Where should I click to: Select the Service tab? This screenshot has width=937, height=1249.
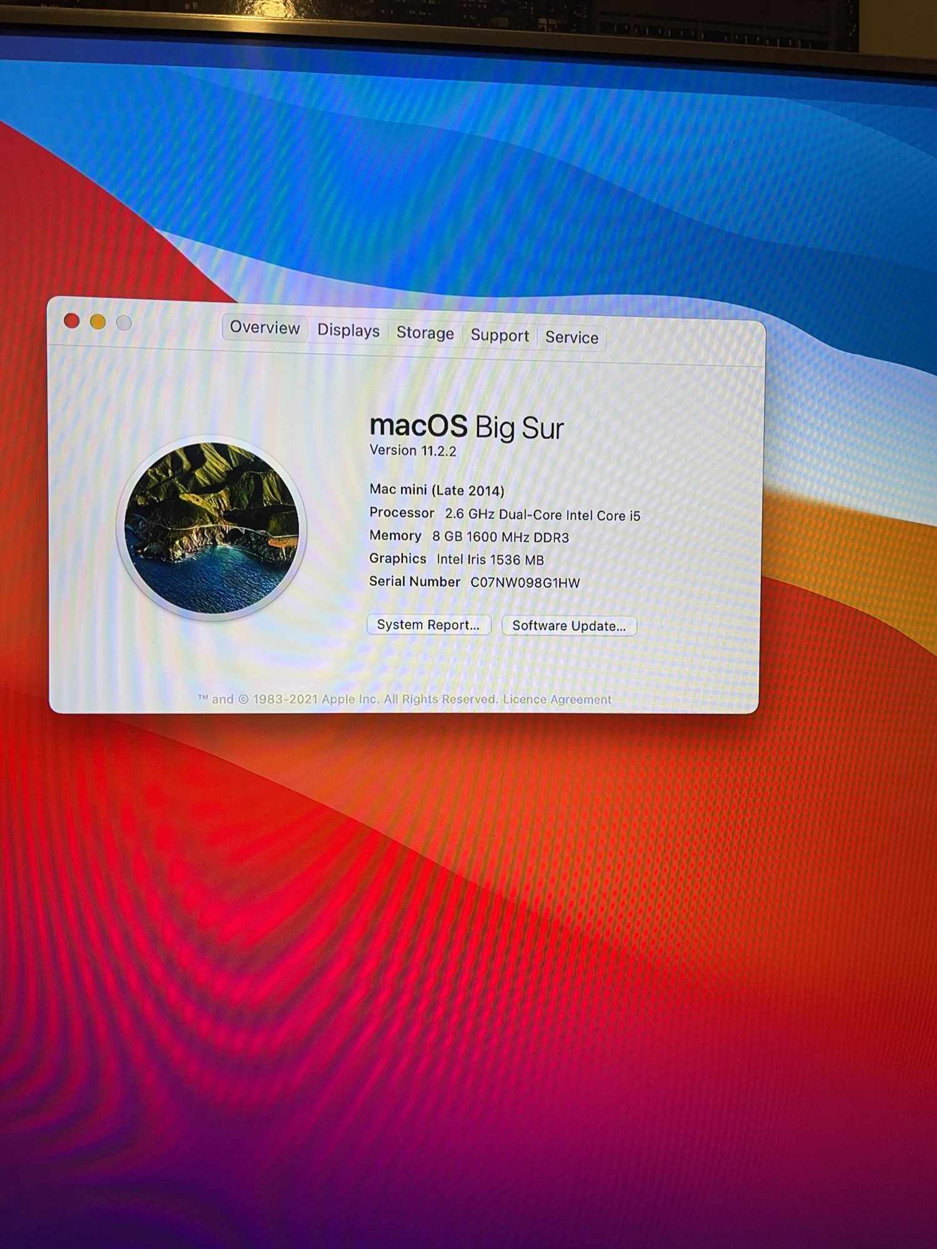click(572, 338)
